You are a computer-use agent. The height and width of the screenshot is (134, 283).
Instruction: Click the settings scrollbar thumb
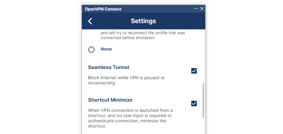203,100
